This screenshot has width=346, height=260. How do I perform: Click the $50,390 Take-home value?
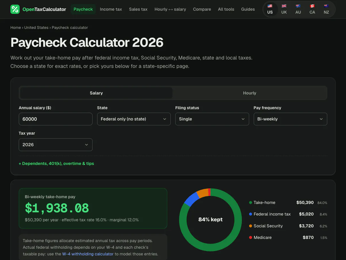tap(305, 203)
